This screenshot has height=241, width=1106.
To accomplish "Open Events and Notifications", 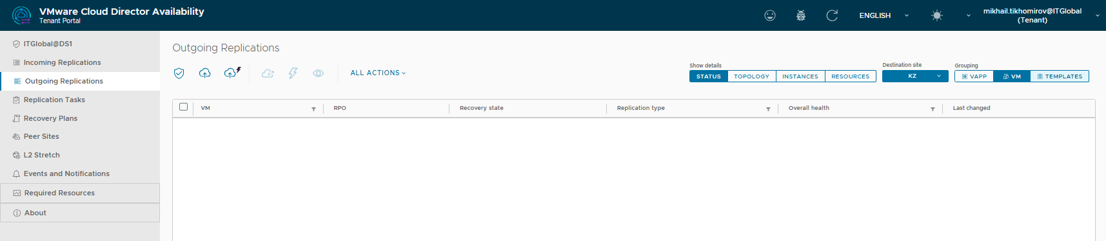I will [x=80, y=174].
